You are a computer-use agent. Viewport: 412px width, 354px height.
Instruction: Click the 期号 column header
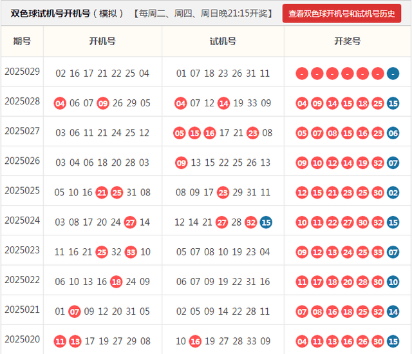(x=22, y=41)
